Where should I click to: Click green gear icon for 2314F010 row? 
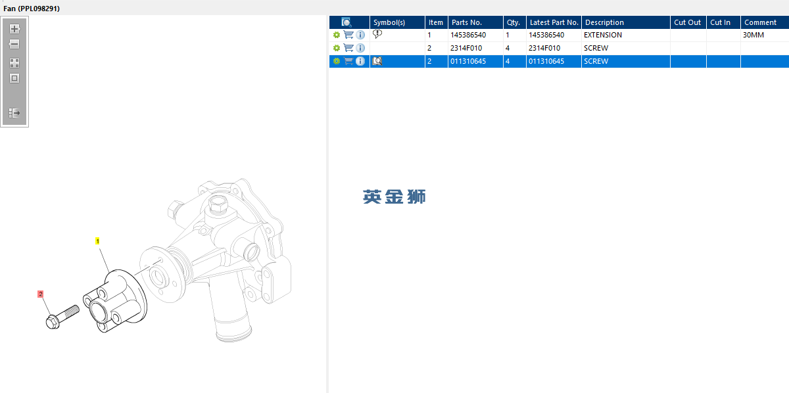click(x=337, y=48)
